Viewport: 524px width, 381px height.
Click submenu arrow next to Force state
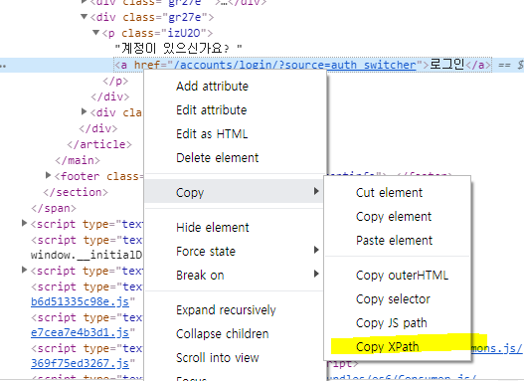(316, 250)
